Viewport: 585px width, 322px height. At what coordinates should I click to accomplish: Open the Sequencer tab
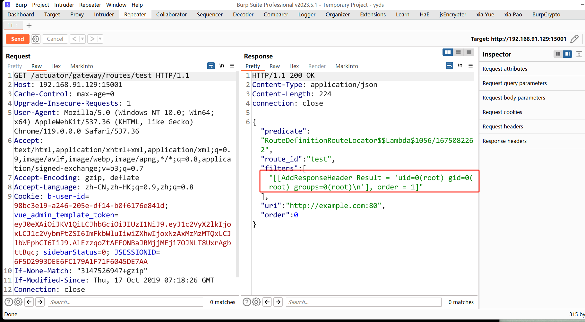coord(210,14)
